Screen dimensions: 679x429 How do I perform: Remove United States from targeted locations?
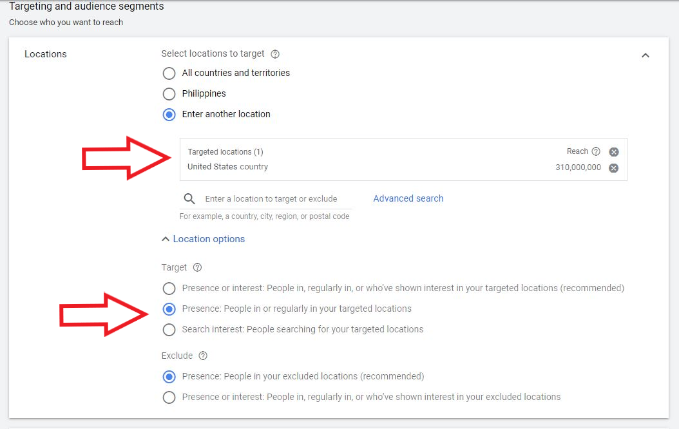[x=614, y=168]
